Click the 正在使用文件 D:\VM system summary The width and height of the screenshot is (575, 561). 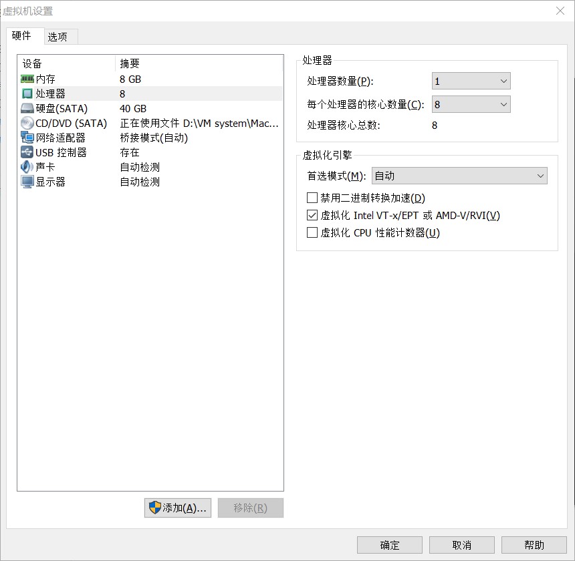pyautogui.click(x=199, y=123)
